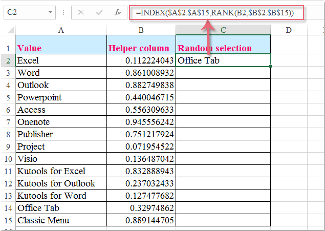Select the cell containing 'Visio'
325x231 pixels.
tap(61, 159)
